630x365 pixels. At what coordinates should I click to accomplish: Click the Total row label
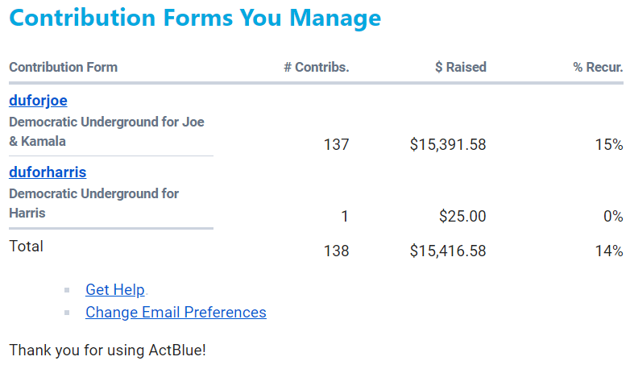point(26,247)
